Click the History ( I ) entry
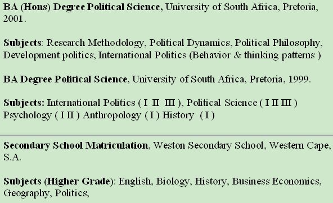Viewport: 333px width, 203px height. coord(188,116)
